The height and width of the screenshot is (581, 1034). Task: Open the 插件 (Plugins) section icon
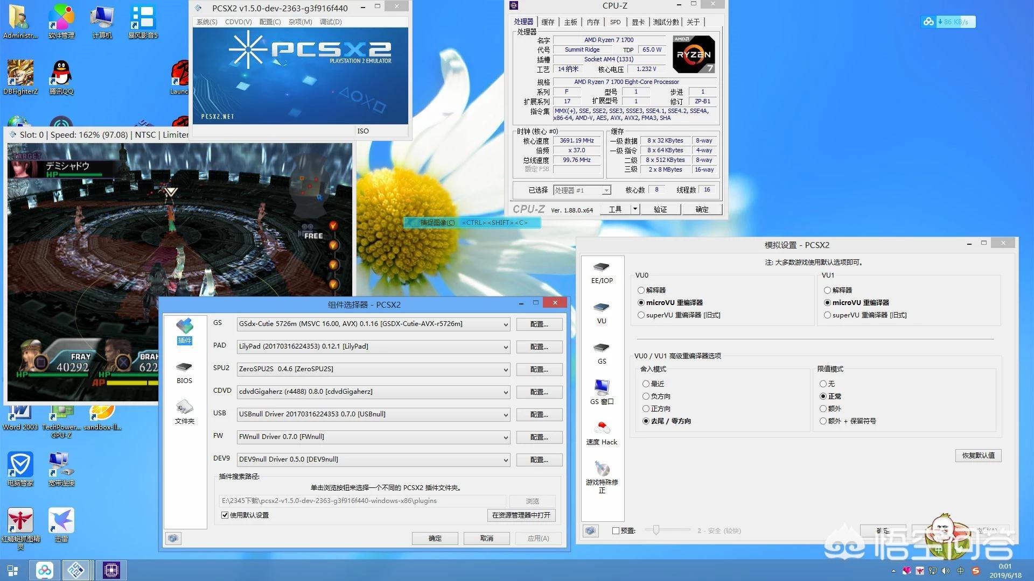tap(184, 331)
